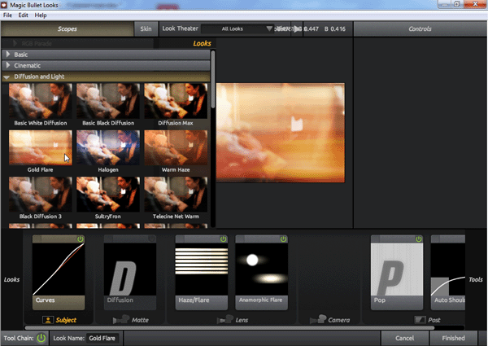Select the SultryTron look

point(108,198)
